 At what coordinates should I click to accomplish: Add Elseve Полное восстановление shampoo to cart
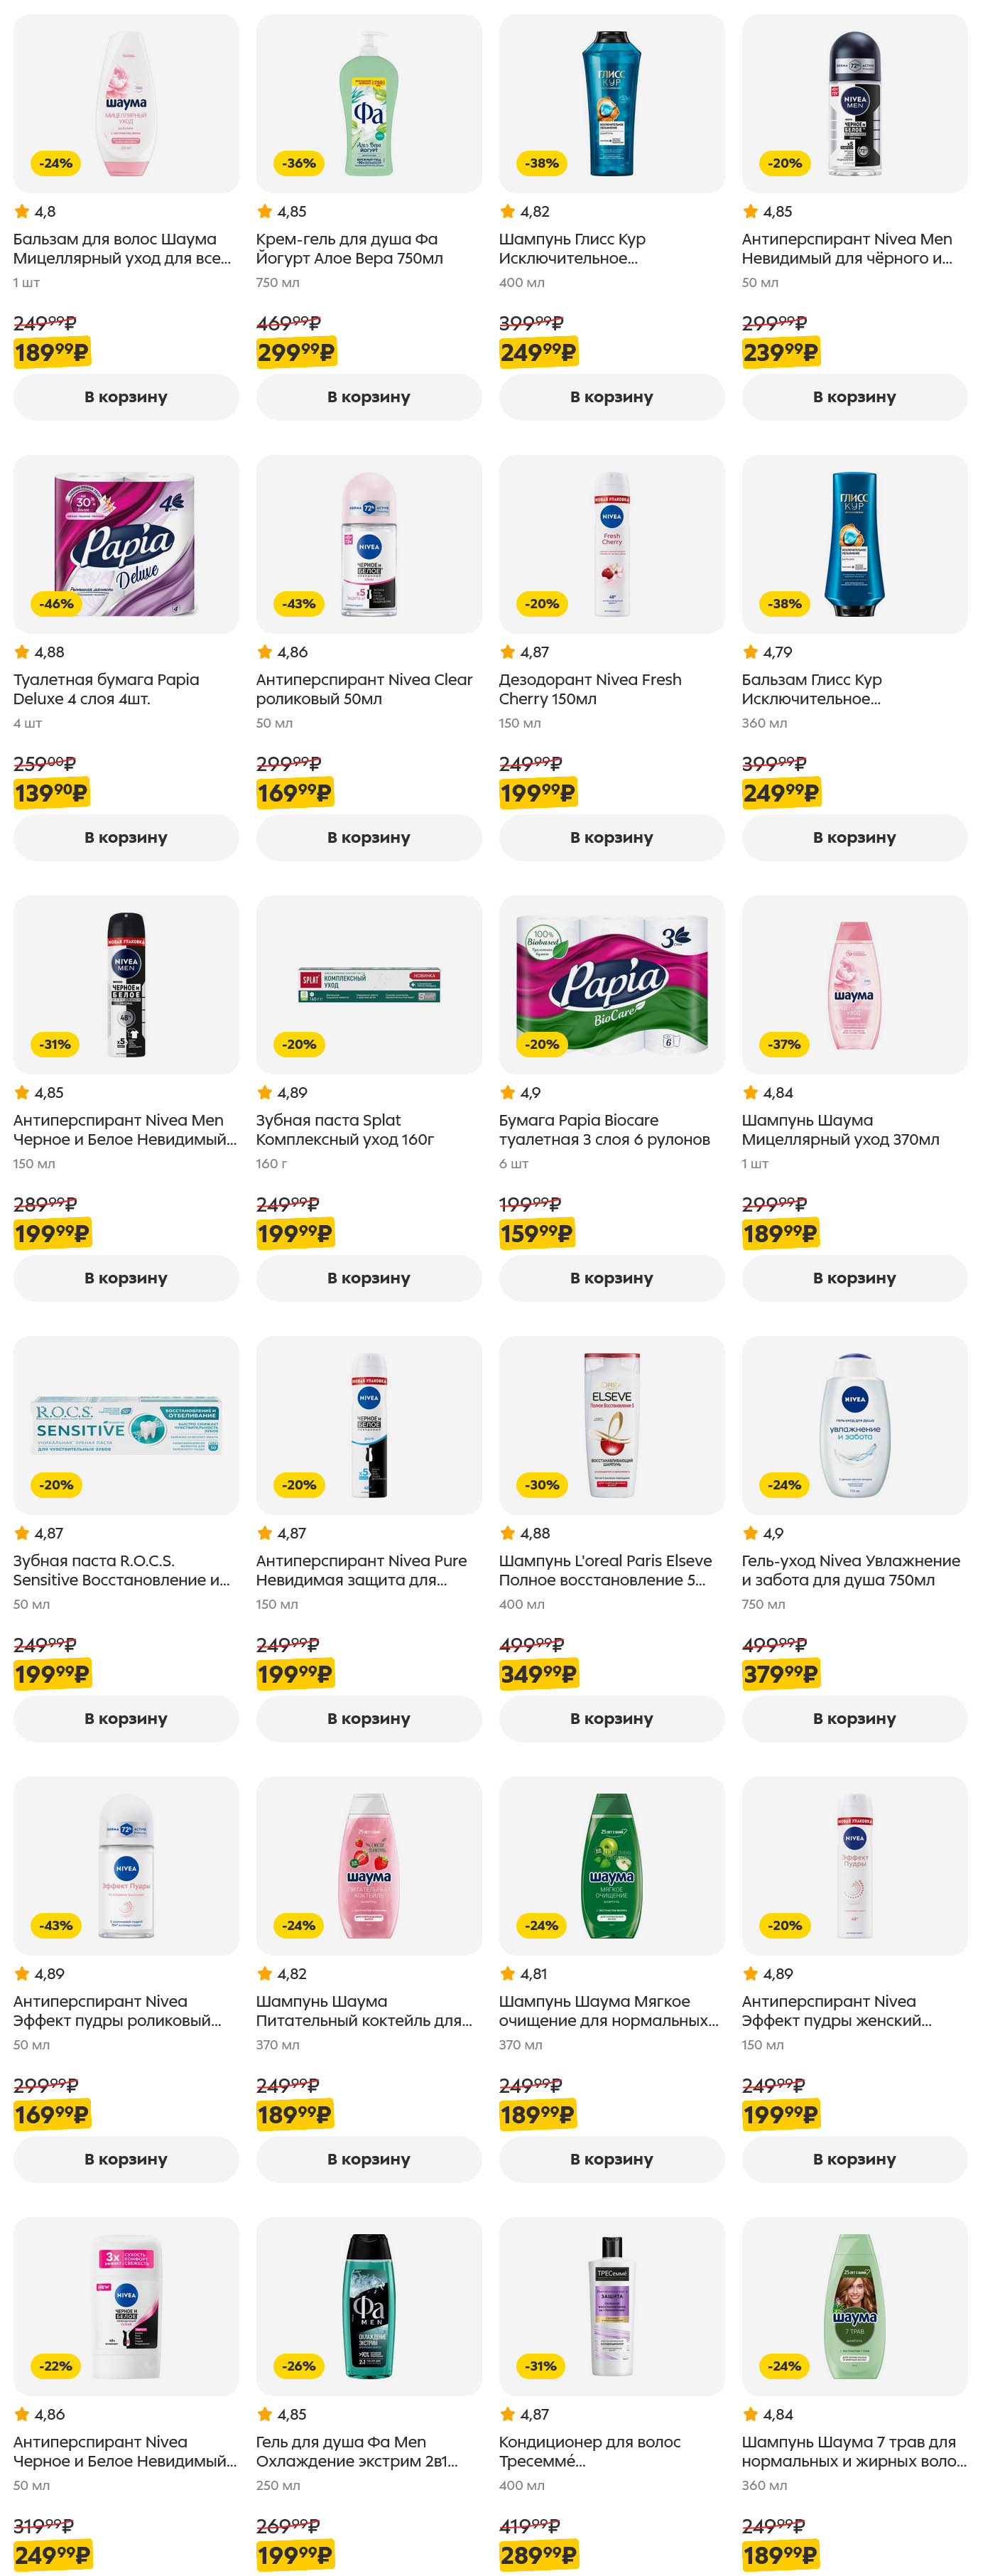[612, 1718]
